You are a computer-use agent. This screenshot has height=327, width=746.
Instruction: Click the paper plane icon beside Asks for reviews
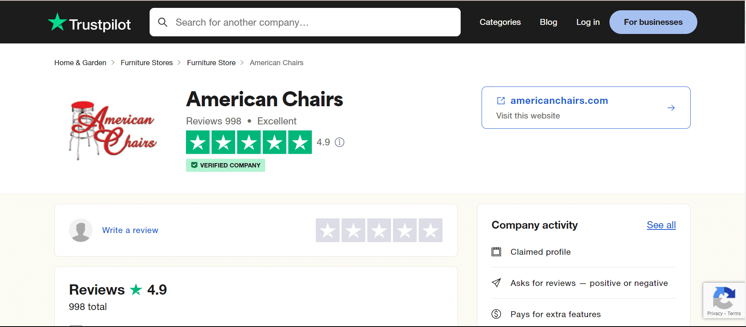[497, 283]
